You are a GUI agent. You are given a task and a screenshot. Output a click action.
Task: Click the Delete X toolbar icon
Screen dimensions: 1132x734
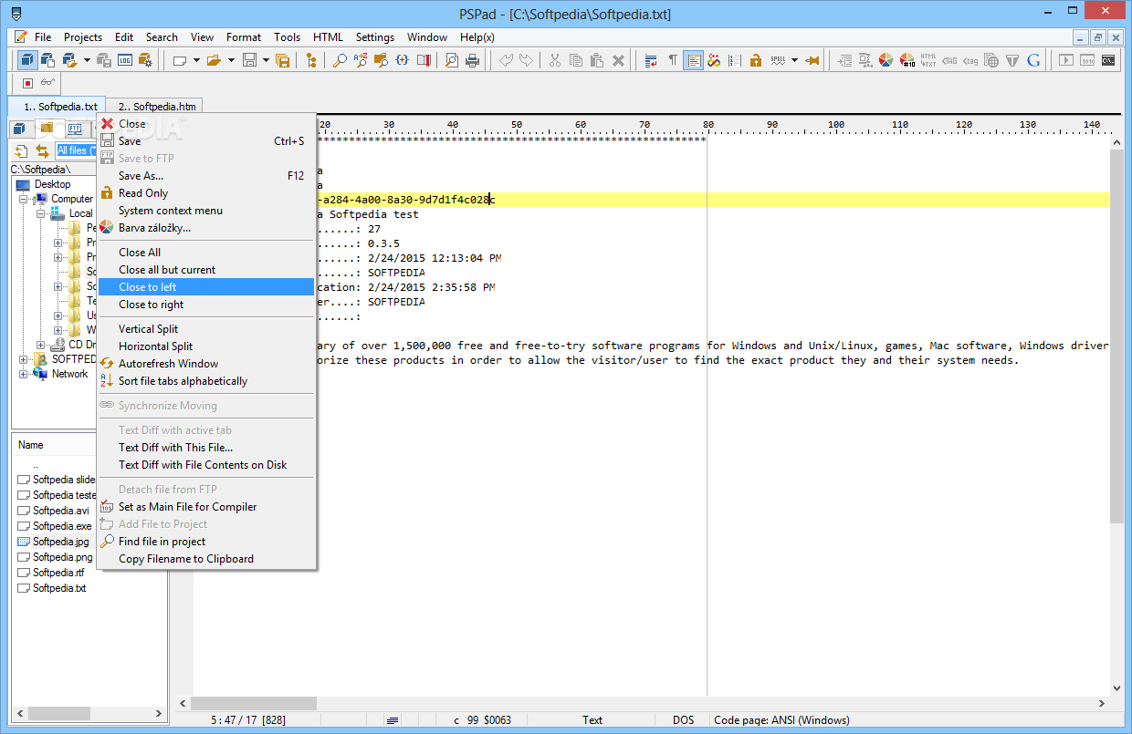[618, 60]
